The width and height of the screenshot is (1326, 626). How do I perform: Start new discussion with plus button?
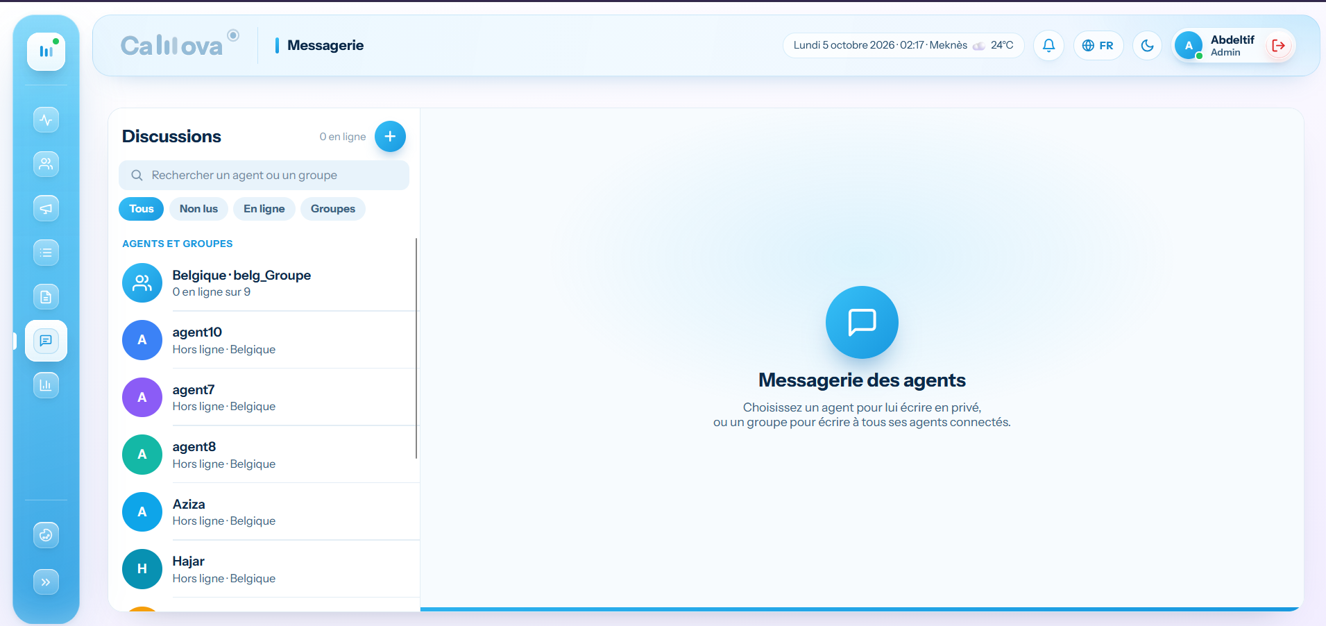click(390, 137)
